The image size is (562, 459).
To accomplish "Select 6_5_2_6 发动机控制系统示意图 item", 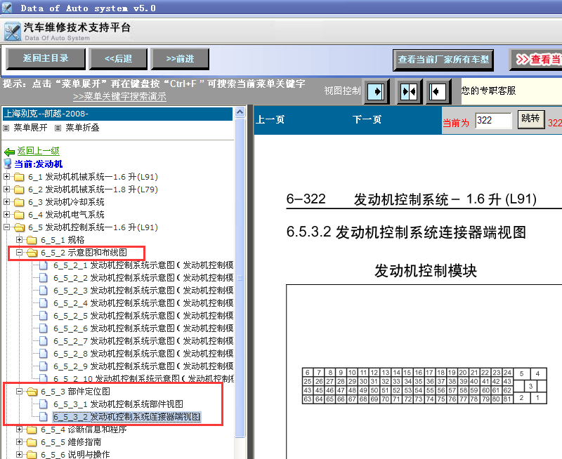I will [x=143, y=328].
